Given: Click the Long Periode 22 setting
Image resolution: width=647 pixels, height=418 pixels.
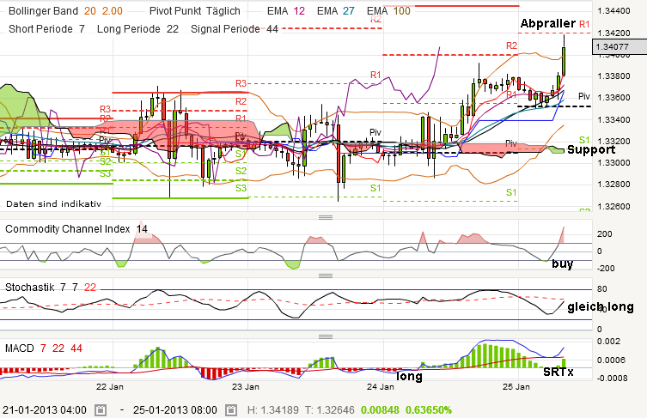Looking at the screenshot, I should click(x=137, y=29).
